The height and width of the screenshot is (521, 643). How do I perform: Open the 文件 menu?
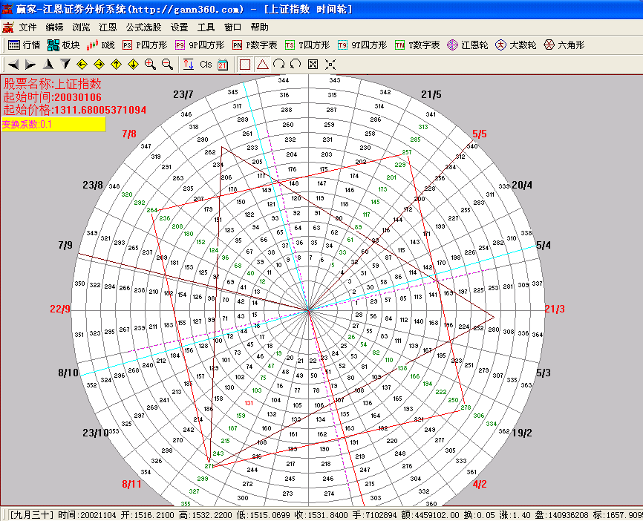click(28, 27)
